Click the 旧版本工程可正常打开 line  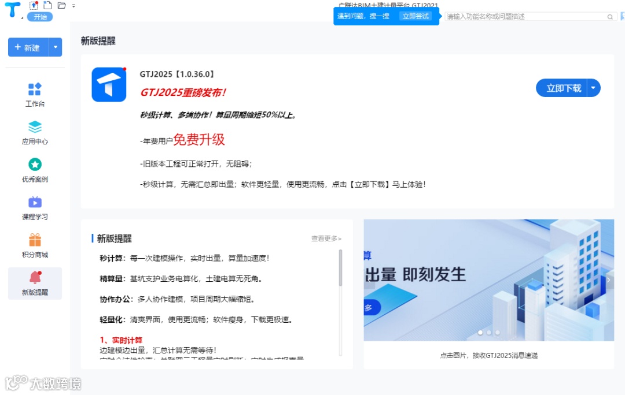(x=196, y=164)
